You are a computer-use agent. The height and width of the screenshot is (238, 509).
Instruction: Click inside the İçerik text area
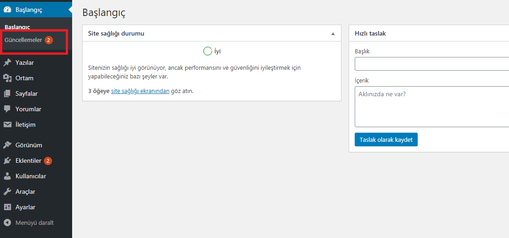(x=432, y=107)
